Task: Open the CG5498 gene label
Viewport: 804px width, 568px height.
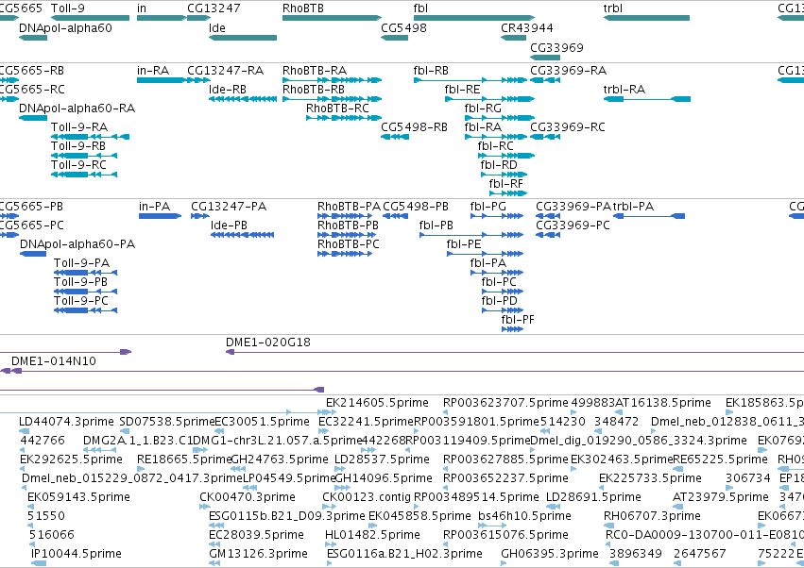Action: tap(403, 28)
